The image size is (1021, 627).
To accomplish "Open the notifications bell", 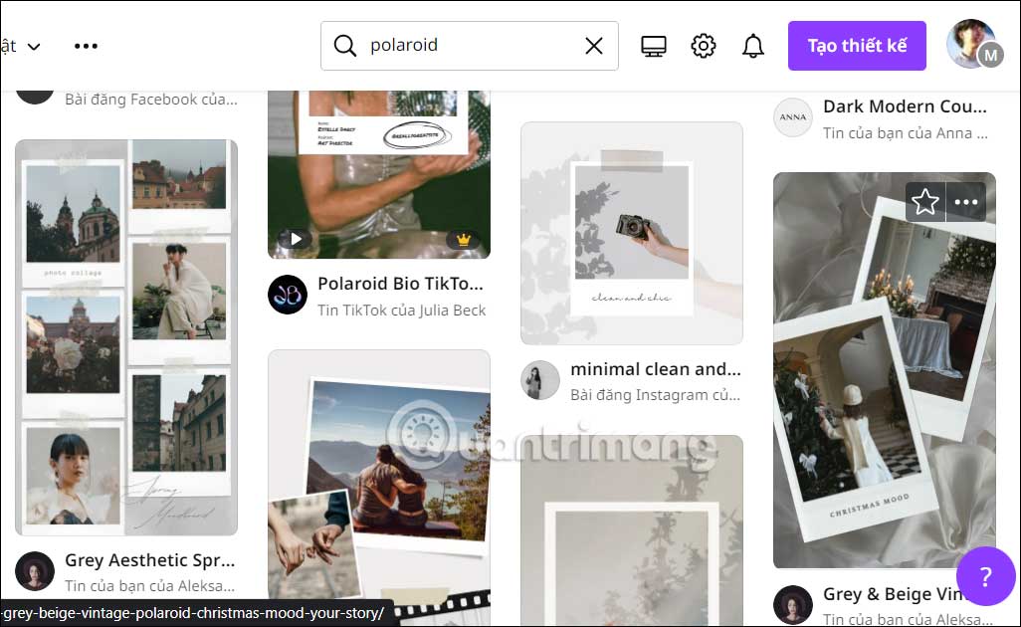I will click(x=752, y=45).
